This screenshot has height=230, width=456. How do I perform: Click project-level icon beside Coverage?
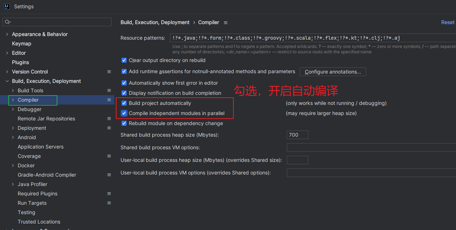[x=109, y=156]
